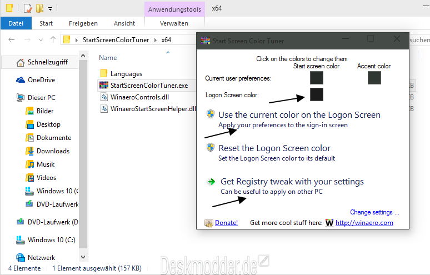The image size is (430, 275).
Task: Open the Ansicht ribbon tab
Action: tap(124, 23)
